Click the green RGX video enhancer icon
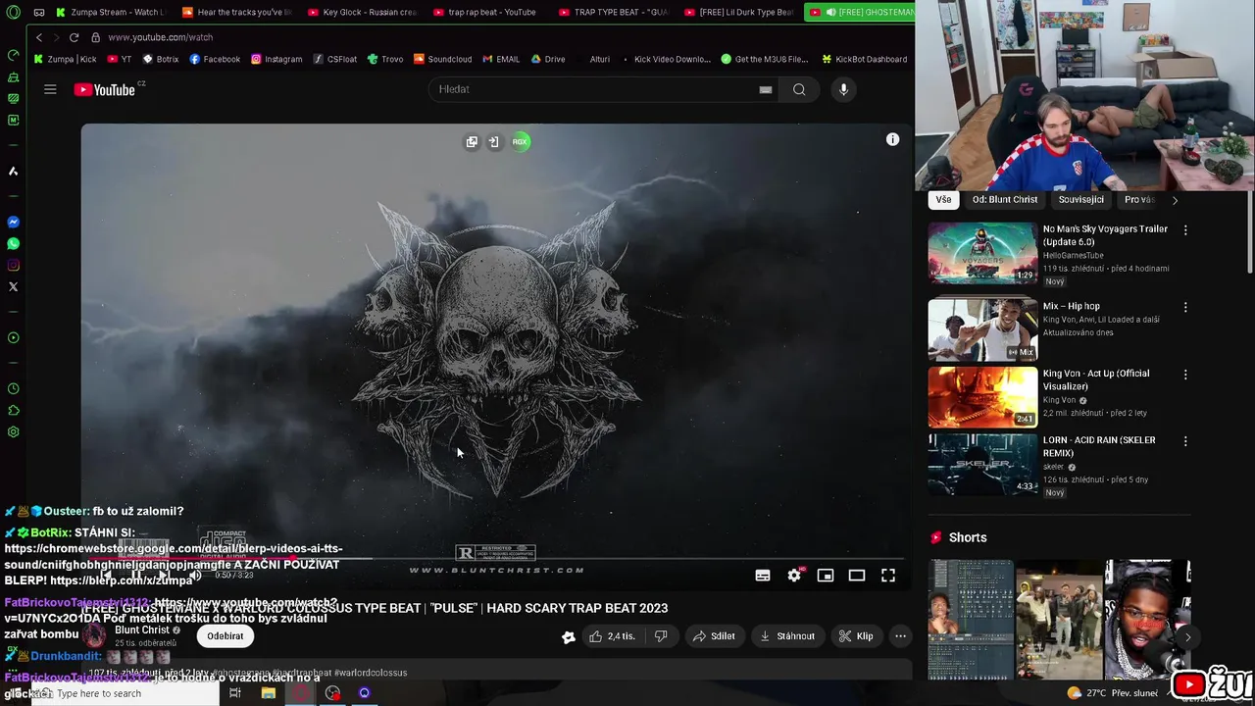The width and height of the screenshot is (1255, 706). (x=520, y=141)
